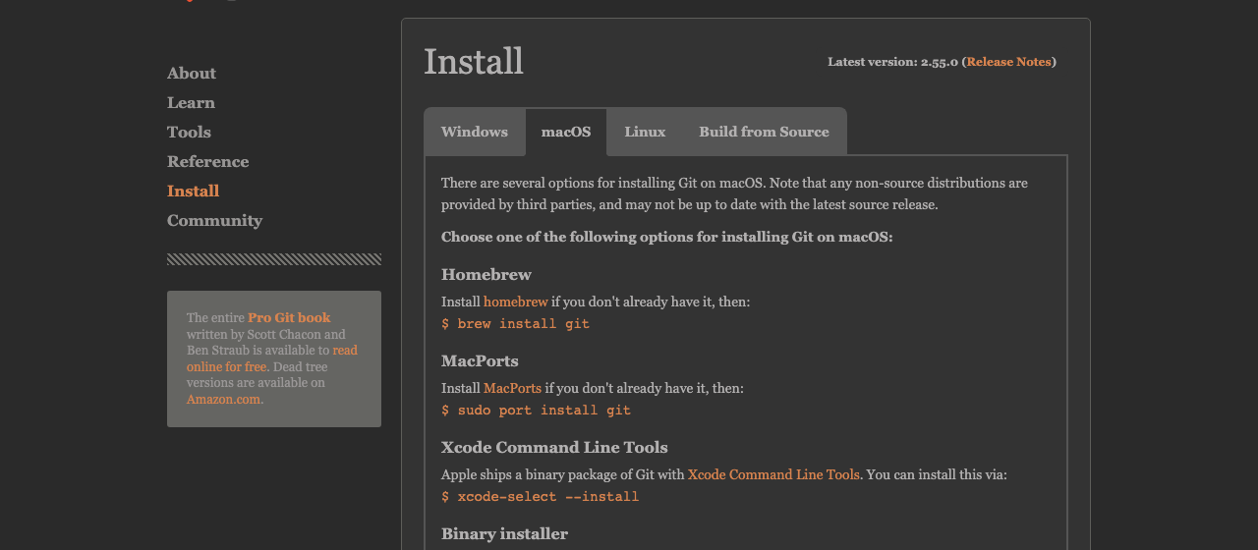Open the Release Notes link

click(1008, 62)
